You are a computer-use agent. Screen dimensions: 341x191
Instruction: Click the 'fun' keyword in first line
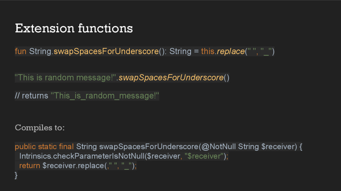pos(20,51)
